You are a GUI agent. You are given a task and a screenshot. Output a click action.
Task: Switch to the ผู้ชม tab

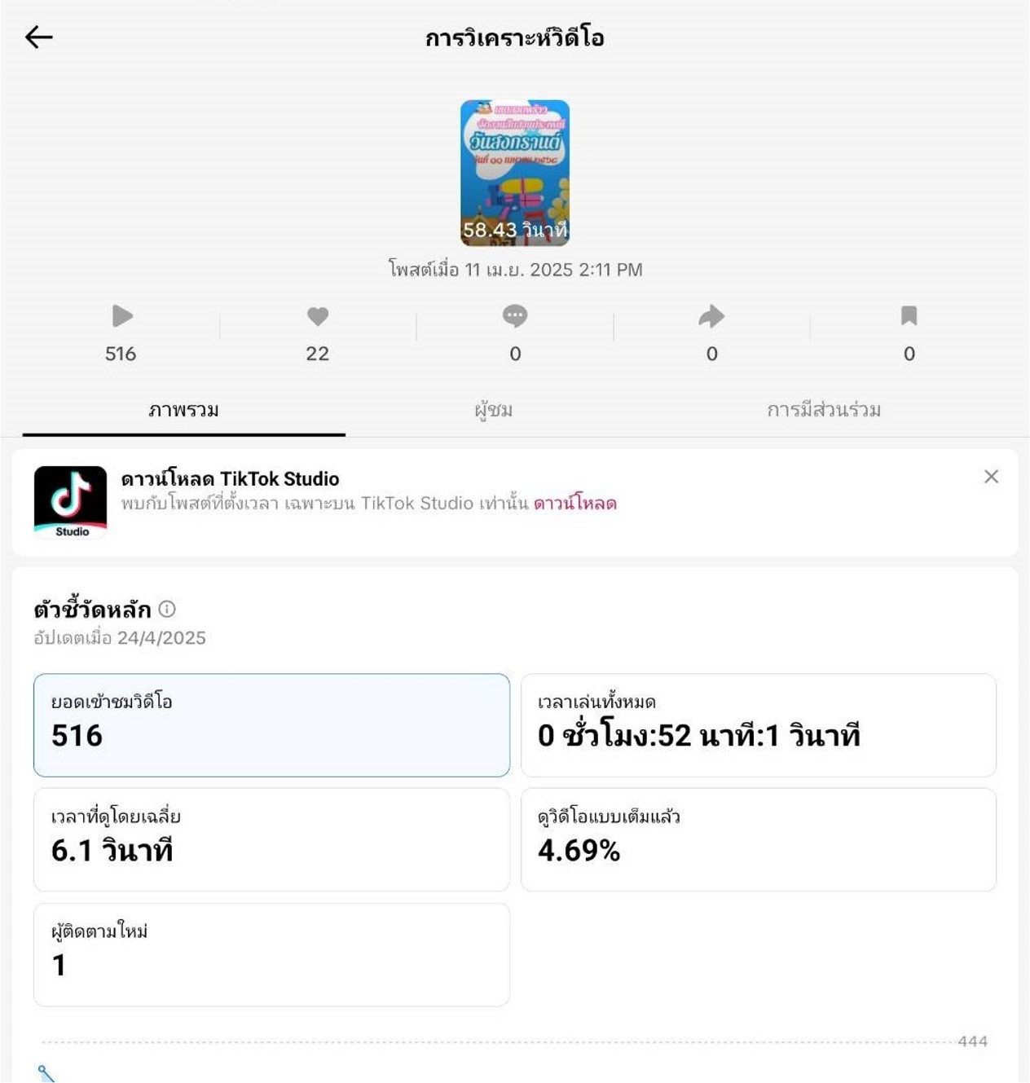pos(494,410)
